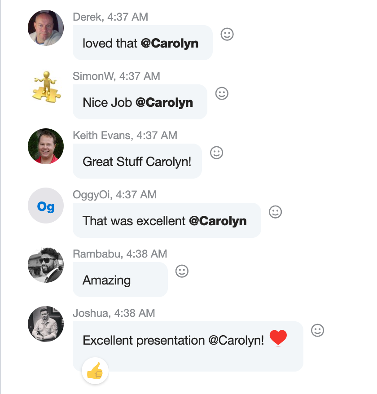View Keith Evans' profile avatar
377x394 pixels.
point(46,146)
